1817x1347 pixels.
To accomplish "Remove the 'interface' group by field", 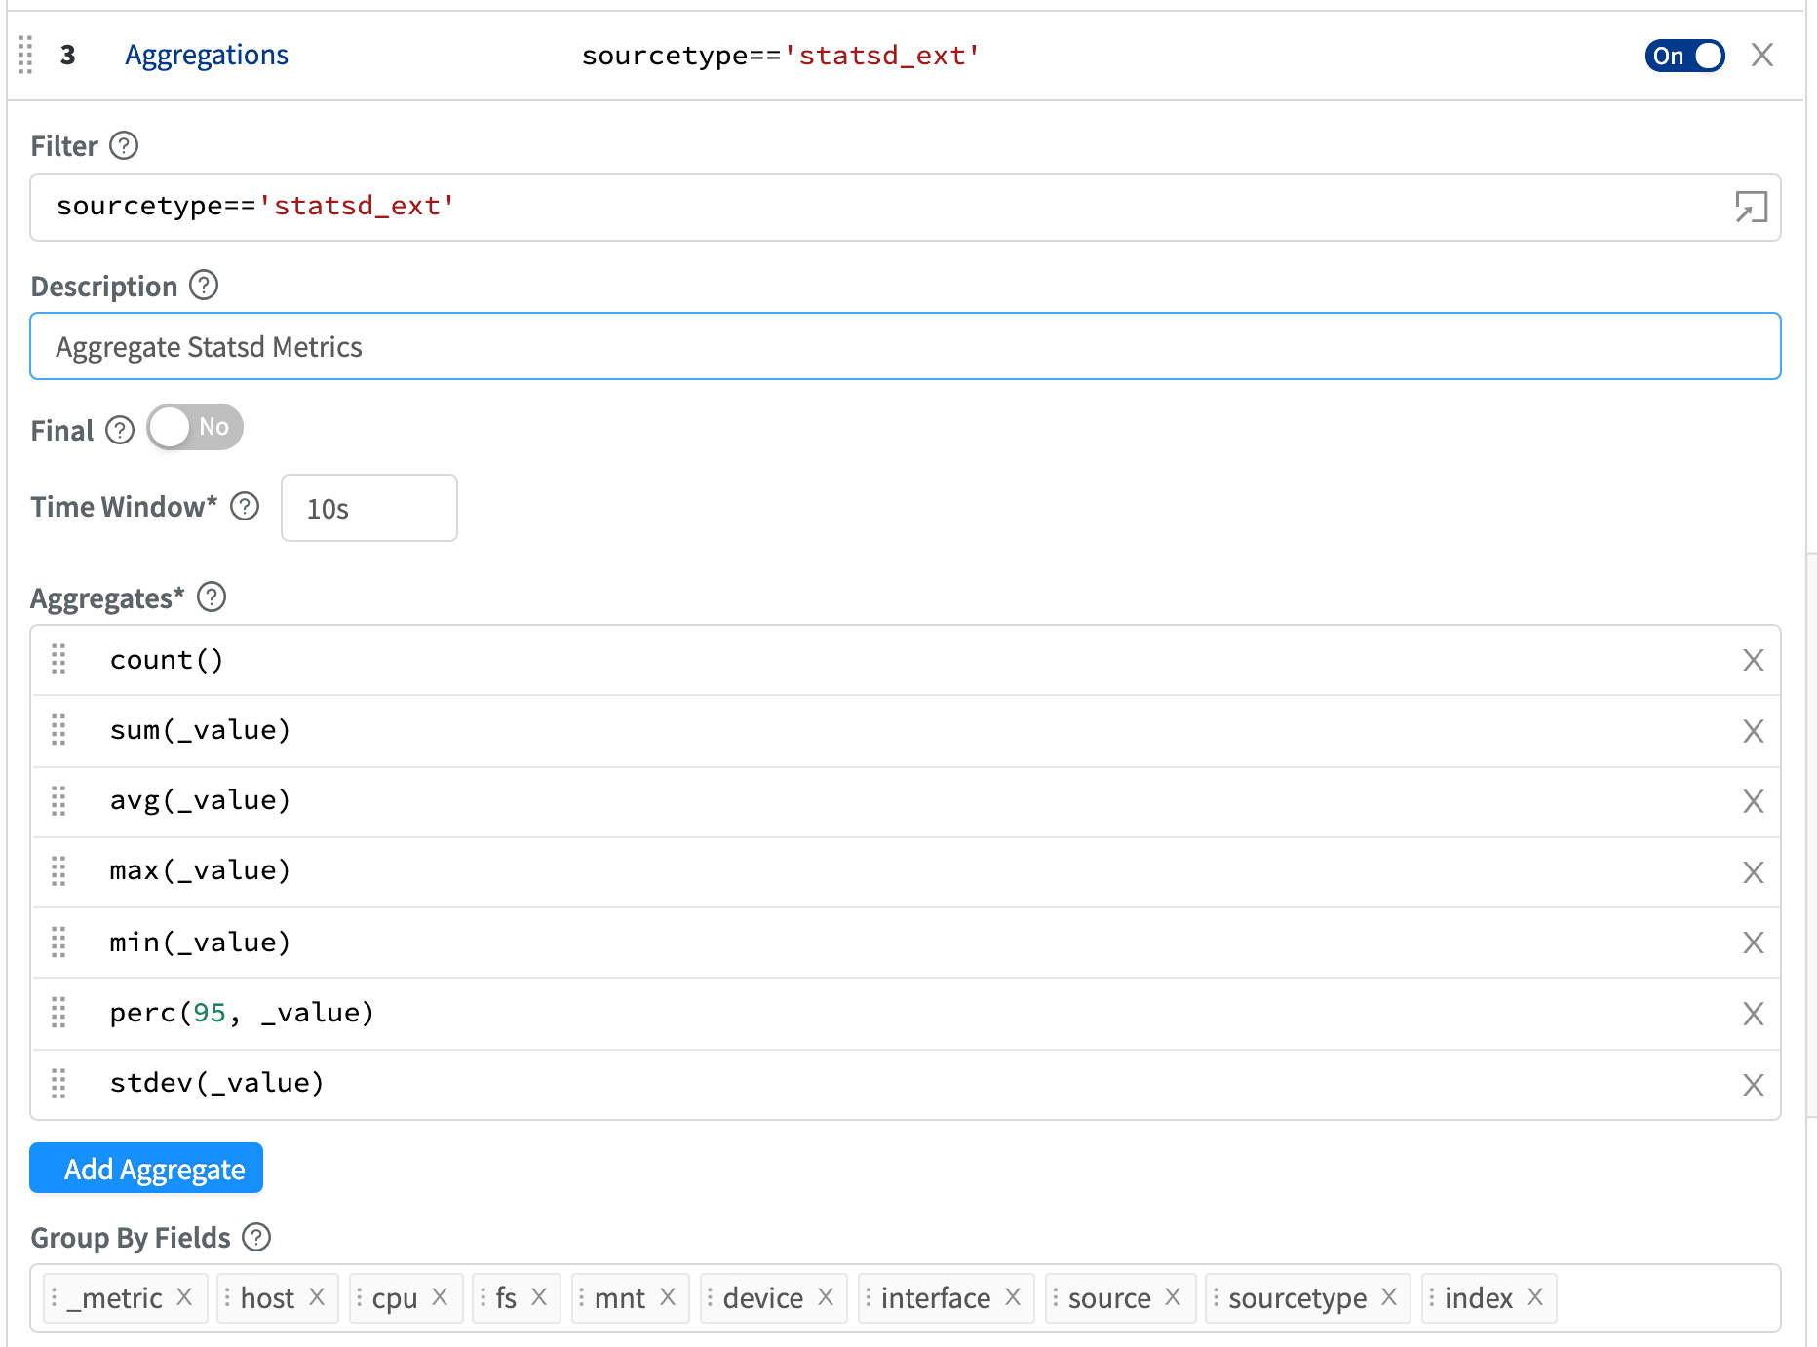I will click(1013, 1297).
